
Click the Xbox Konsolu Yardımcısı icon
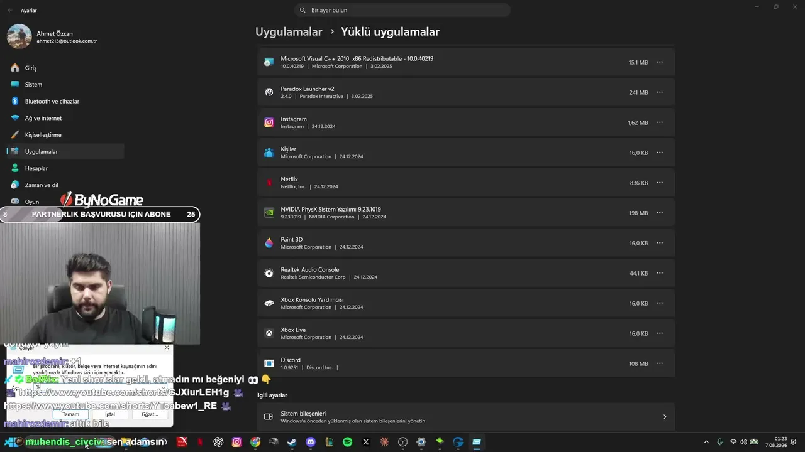(x=269, y=303)
